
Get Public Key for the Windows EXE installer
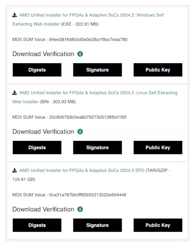(158, 70)
